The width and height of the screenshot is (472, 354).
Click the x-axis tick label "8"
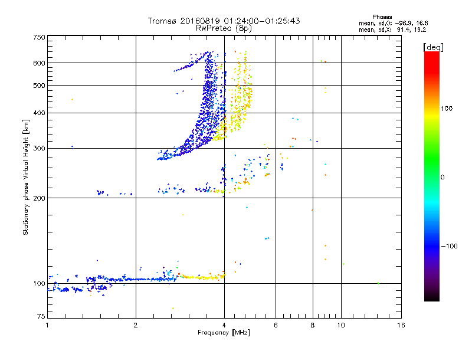tap(313, 325)
